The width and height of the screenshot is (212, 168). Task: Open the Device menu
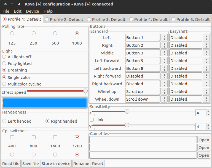click(x=33, y=11)
